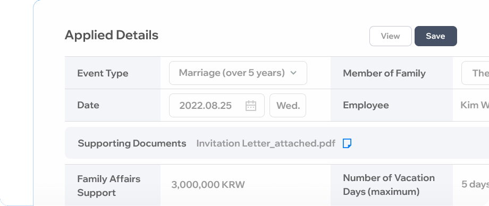Select the Kim W employee name text
The width and height of the screenshot is (489, 206).
tap(475, 105)
